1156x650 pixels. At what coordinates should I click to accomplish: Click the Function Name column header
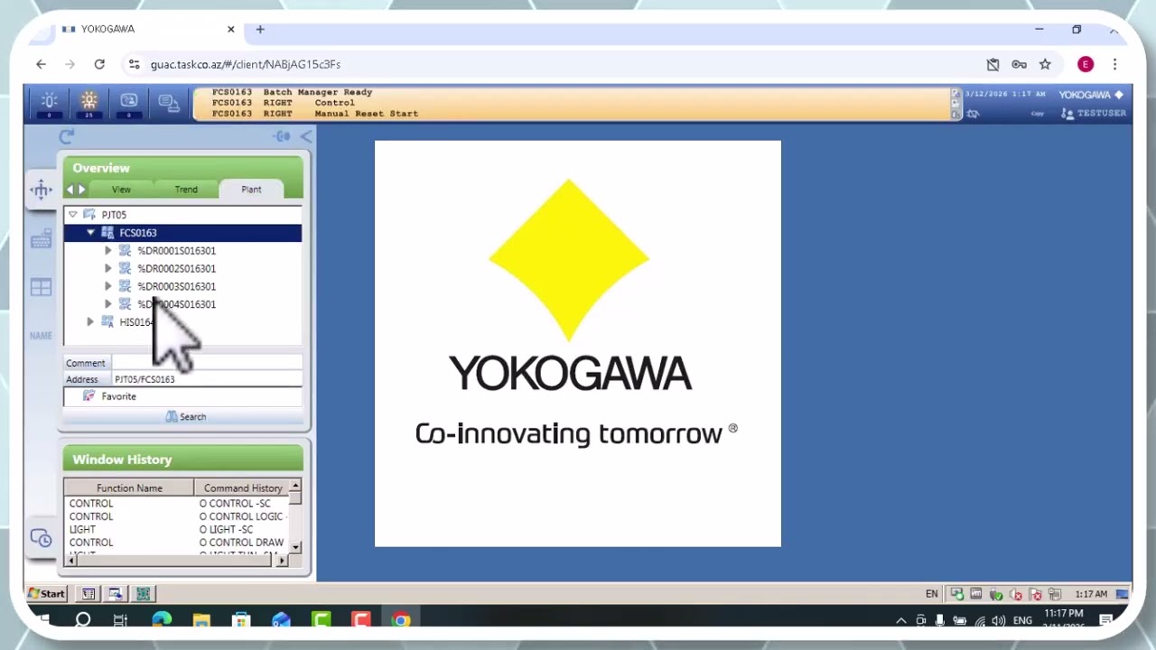tap(129, 488)
